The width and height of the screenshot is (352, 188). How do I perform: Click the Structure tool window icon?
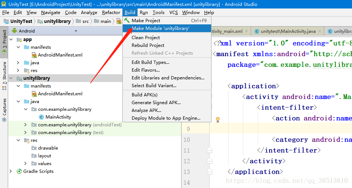pos(4,88)
